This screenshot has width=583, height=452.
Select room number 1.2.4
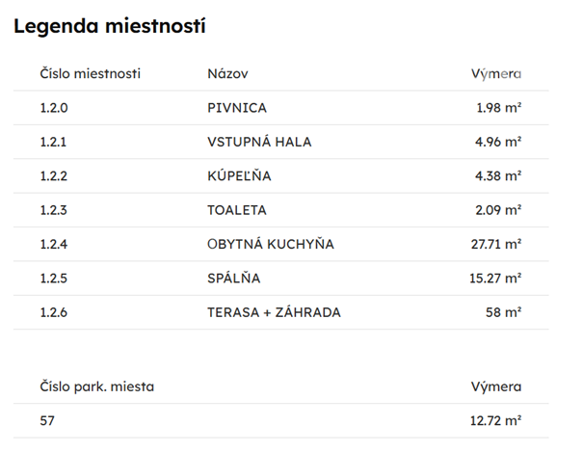(x=54, y=244)
